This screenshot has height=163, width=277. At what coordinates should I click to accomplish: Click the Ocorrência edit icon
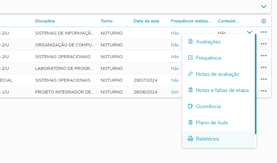pyautogui.click(x=190, y=106)
